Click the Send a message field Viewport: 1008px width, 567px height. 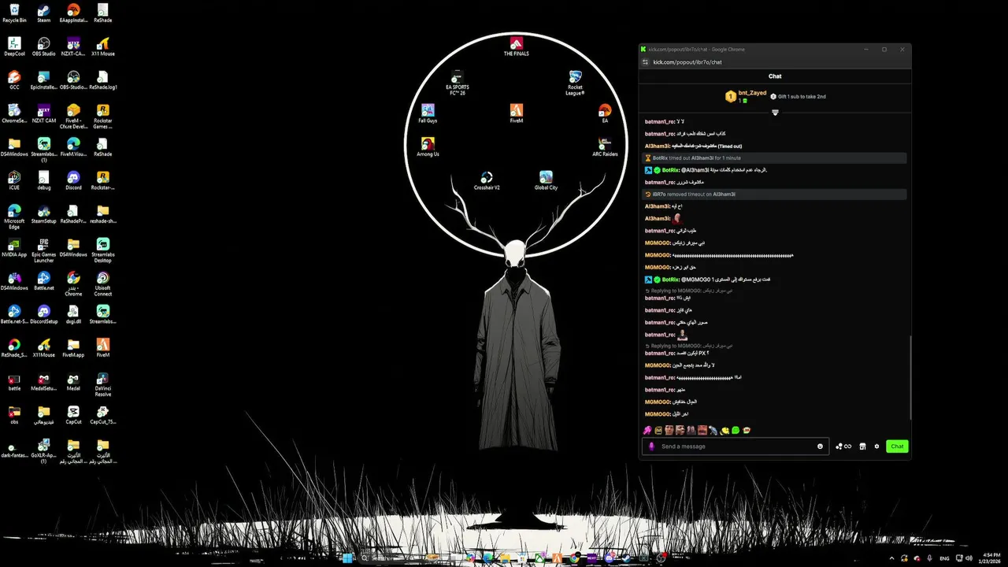[736, 447]
